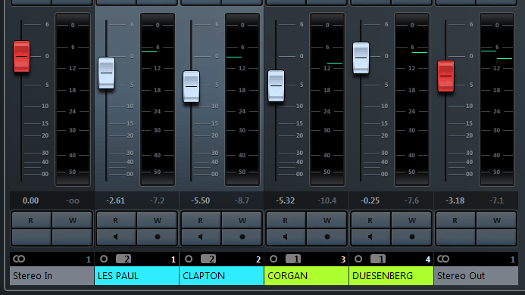
Task: Reset CORGAN peak value -10.4
Action: coord(327,200)
